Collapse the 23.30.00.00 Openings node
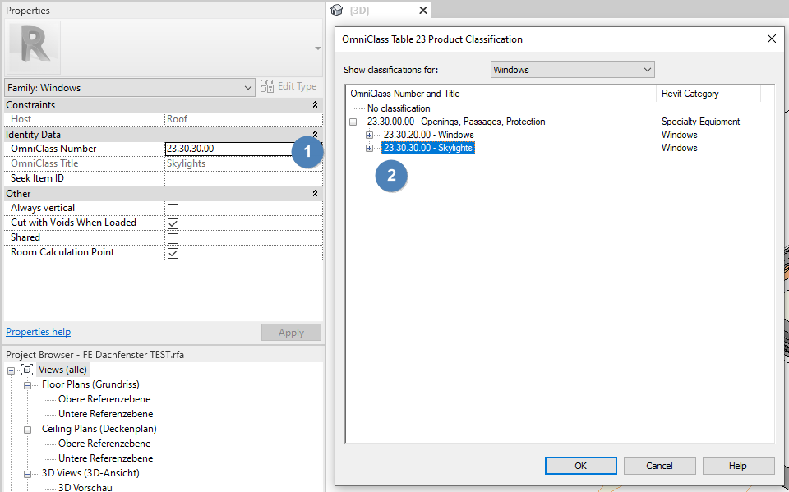789x492 pixels. pyautogui.click(x=353, y=122)
